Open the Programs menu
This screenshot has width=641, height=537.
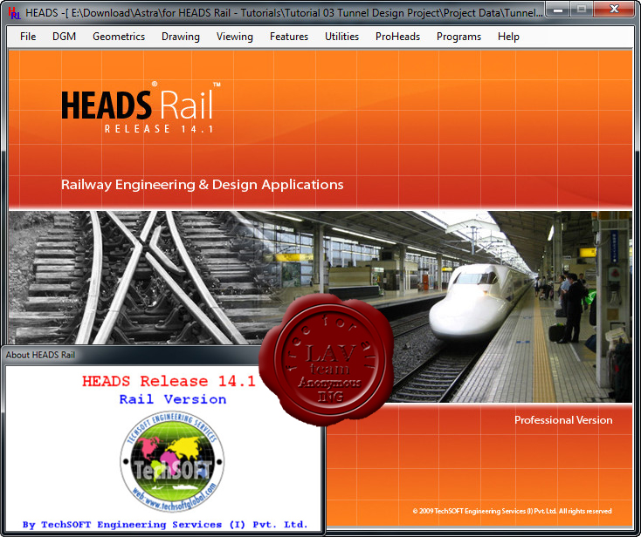coord(458,37)
